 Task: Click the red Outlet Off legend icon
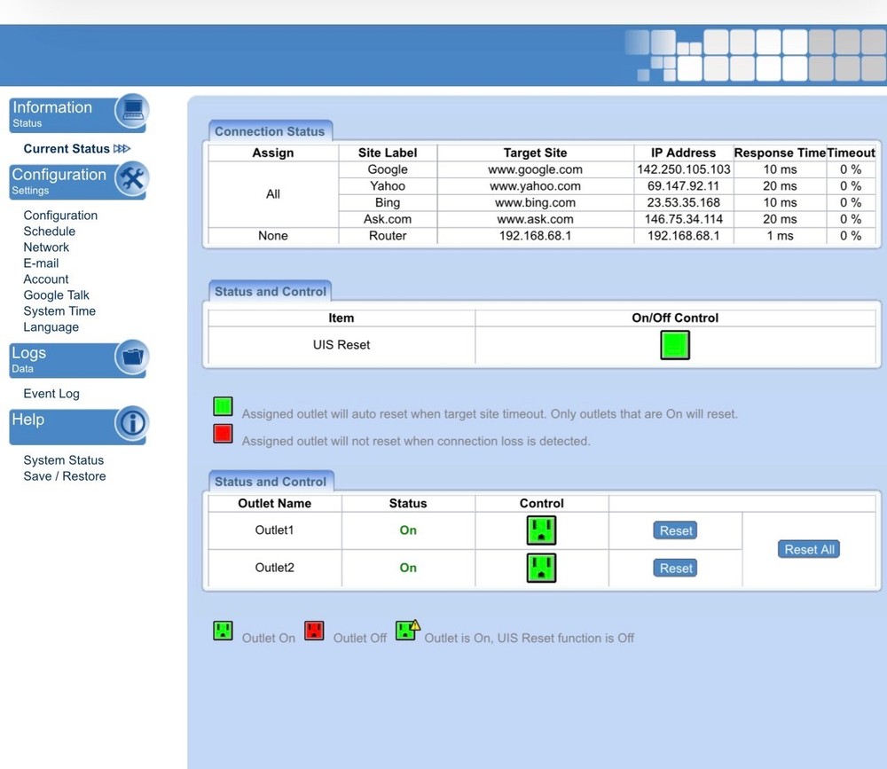[x=314, y=632]
